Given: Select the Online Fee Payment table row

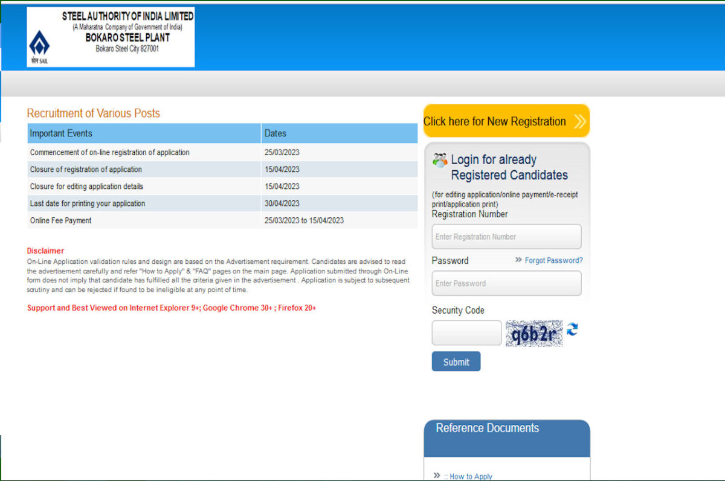Looking at the screenshot, I should pos(222,220).
